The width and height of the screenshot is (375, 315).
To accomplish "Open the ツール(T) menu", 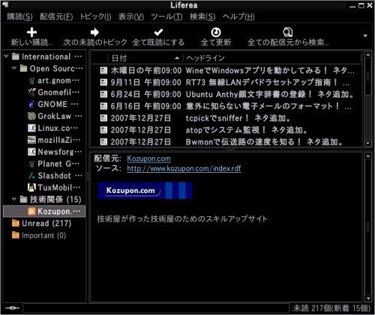I will point(166,16).
